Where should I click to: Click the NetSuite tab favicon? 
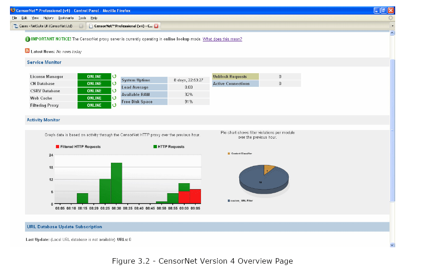[x=15, y=26]
